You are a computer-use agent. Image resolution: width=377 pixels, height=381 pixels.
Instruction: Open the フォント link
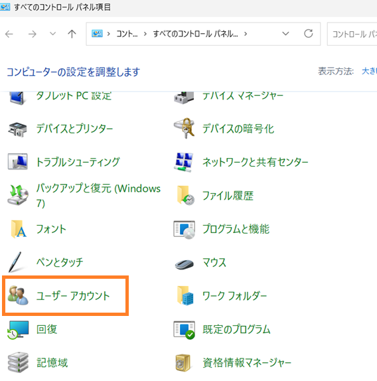(x=51, y=229)
